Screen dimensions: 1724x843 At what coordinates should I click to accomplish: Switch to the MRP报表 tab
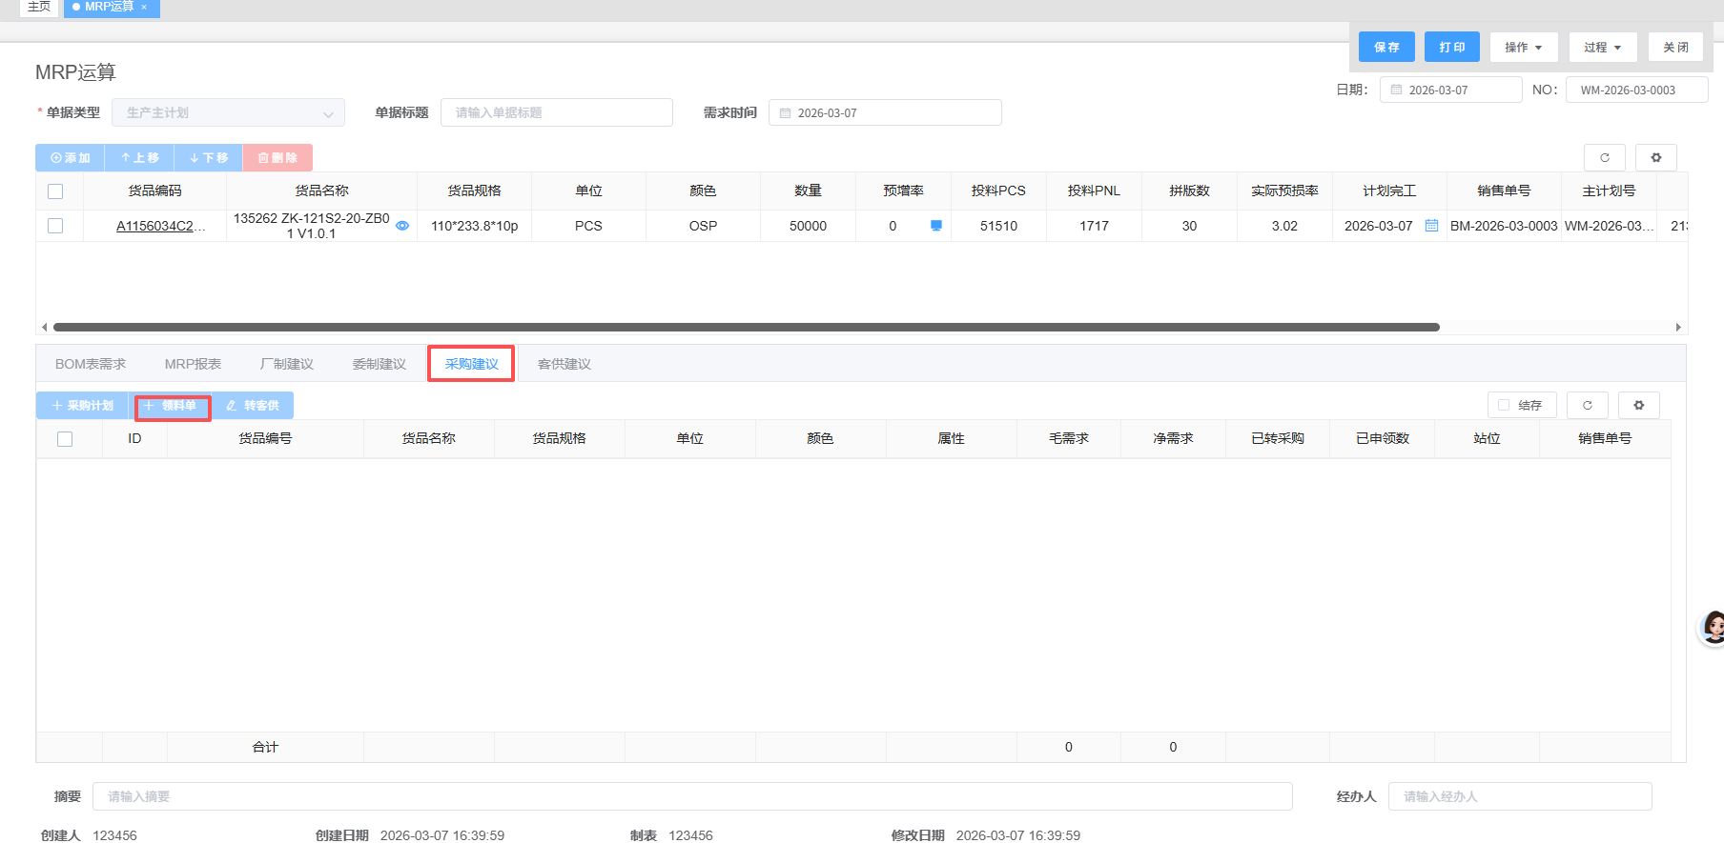(x=193, y=364)
